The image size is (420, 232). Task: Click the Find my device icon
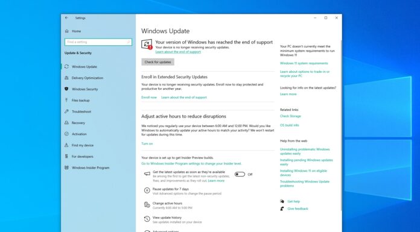[66, 145]
